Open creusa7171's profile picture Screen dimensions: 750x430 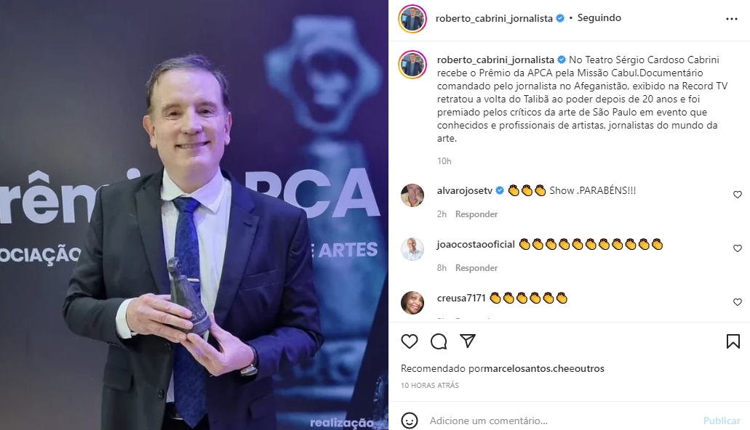tap(412, 303)
